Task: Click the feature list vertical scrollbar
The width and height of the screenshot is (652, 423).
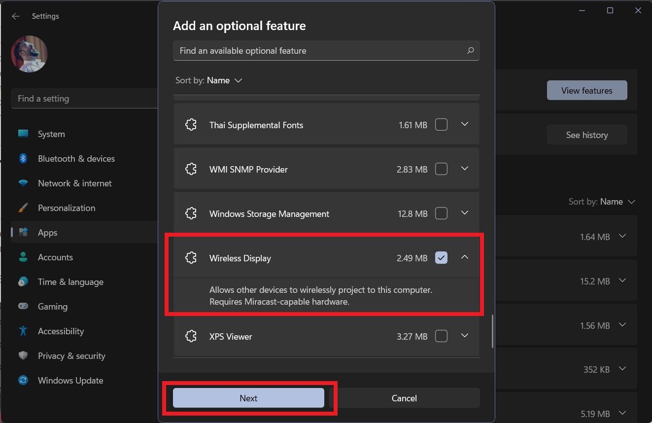Action: (x=492, y=331)
